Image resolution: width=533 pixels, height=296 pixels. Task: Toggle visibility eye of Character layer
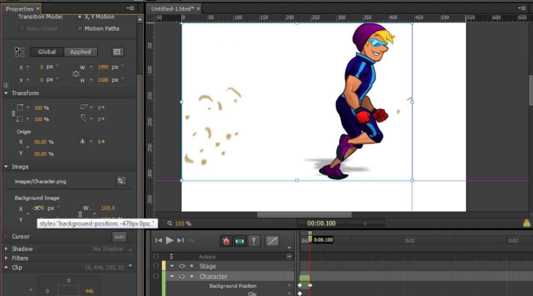click(182, 276)
